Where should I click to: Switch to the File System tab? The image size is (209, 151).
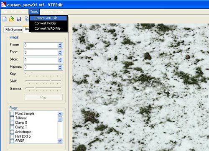click(13, 30)
